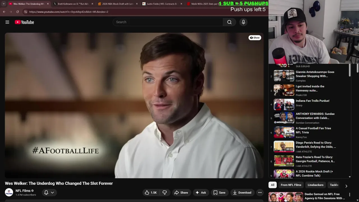This screenshot has width=359, height=202.
Task: View site information icon in address bar
Action: 26,12
